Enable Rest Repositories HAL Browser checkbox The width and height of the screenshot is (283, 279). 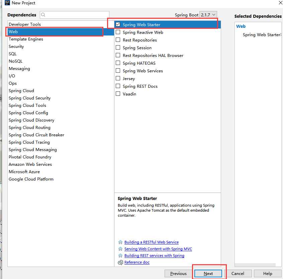click(x=118, y=55)
